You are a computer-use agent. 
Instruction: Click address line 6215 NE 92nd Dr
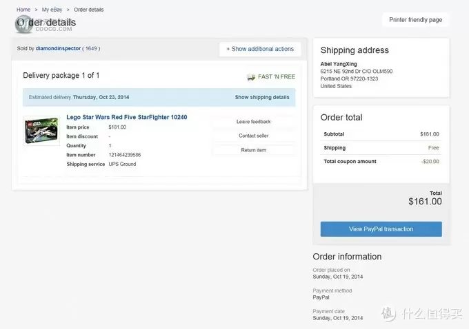pos(357,71)
